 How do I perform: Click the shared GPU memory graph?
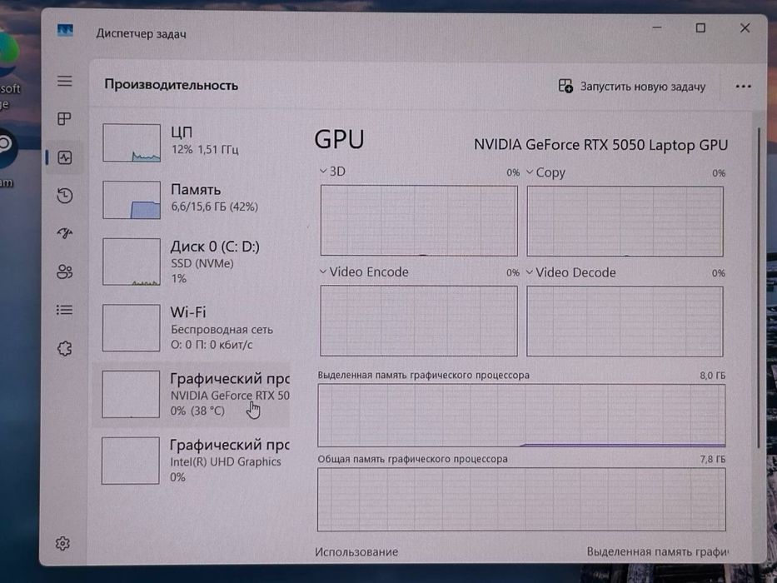521,499
